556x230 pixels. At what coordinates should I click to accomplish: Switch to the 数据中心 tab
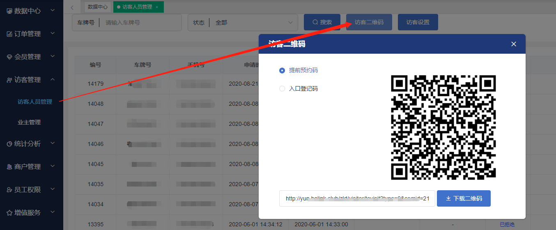tap(98, 7)
